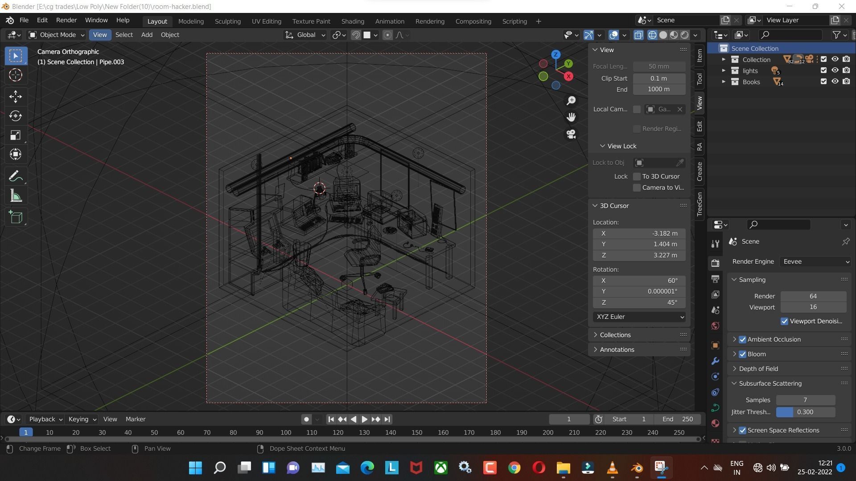Click the Render samples 64 field
The height and width of the screenshot is (481, 856).
click(x=813, y=296)
